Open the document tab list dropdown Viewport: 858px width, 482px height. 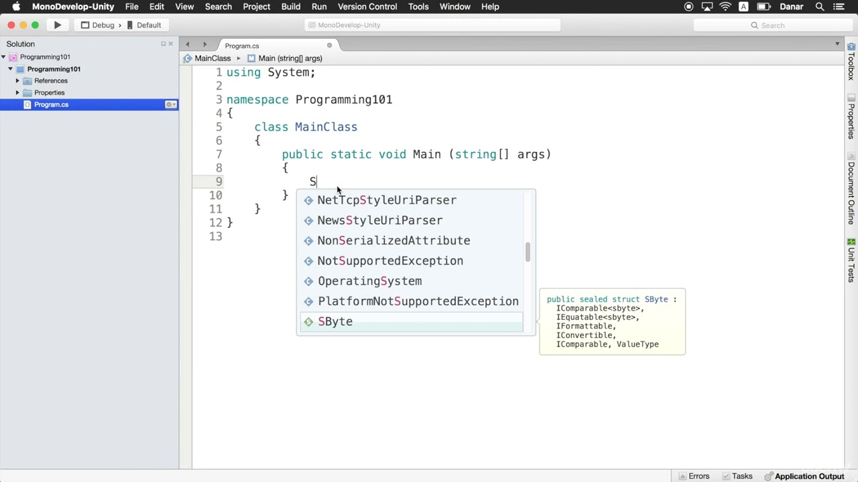pos(837,44)
